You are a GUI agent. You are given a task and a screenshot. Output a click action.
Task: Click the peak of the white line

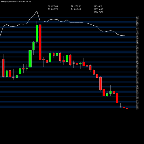pos(37,11)
